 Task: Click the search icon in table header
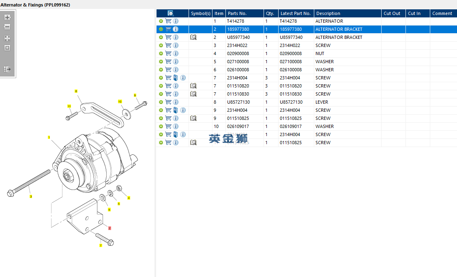171,13
